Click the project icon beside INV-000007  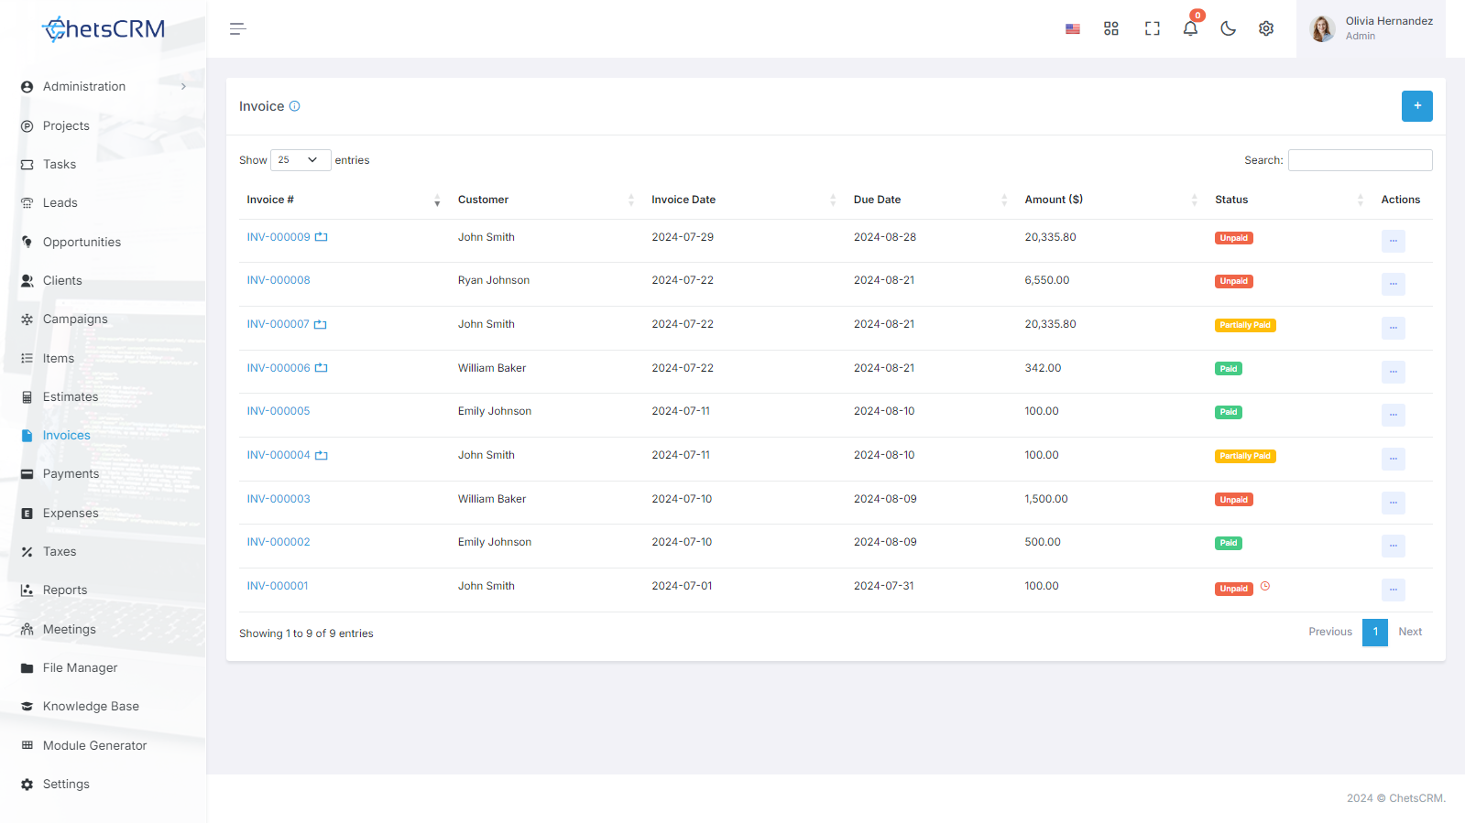[321, 324]
